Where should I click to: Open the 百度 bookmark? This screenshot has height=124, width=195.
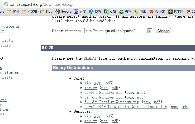coord(80,12)
